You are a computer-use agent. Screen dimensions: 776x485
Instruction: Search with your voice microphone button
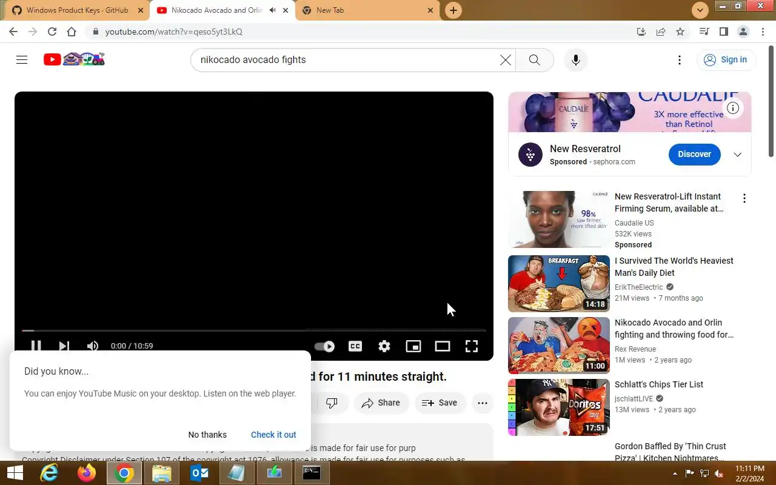[576, 59]
